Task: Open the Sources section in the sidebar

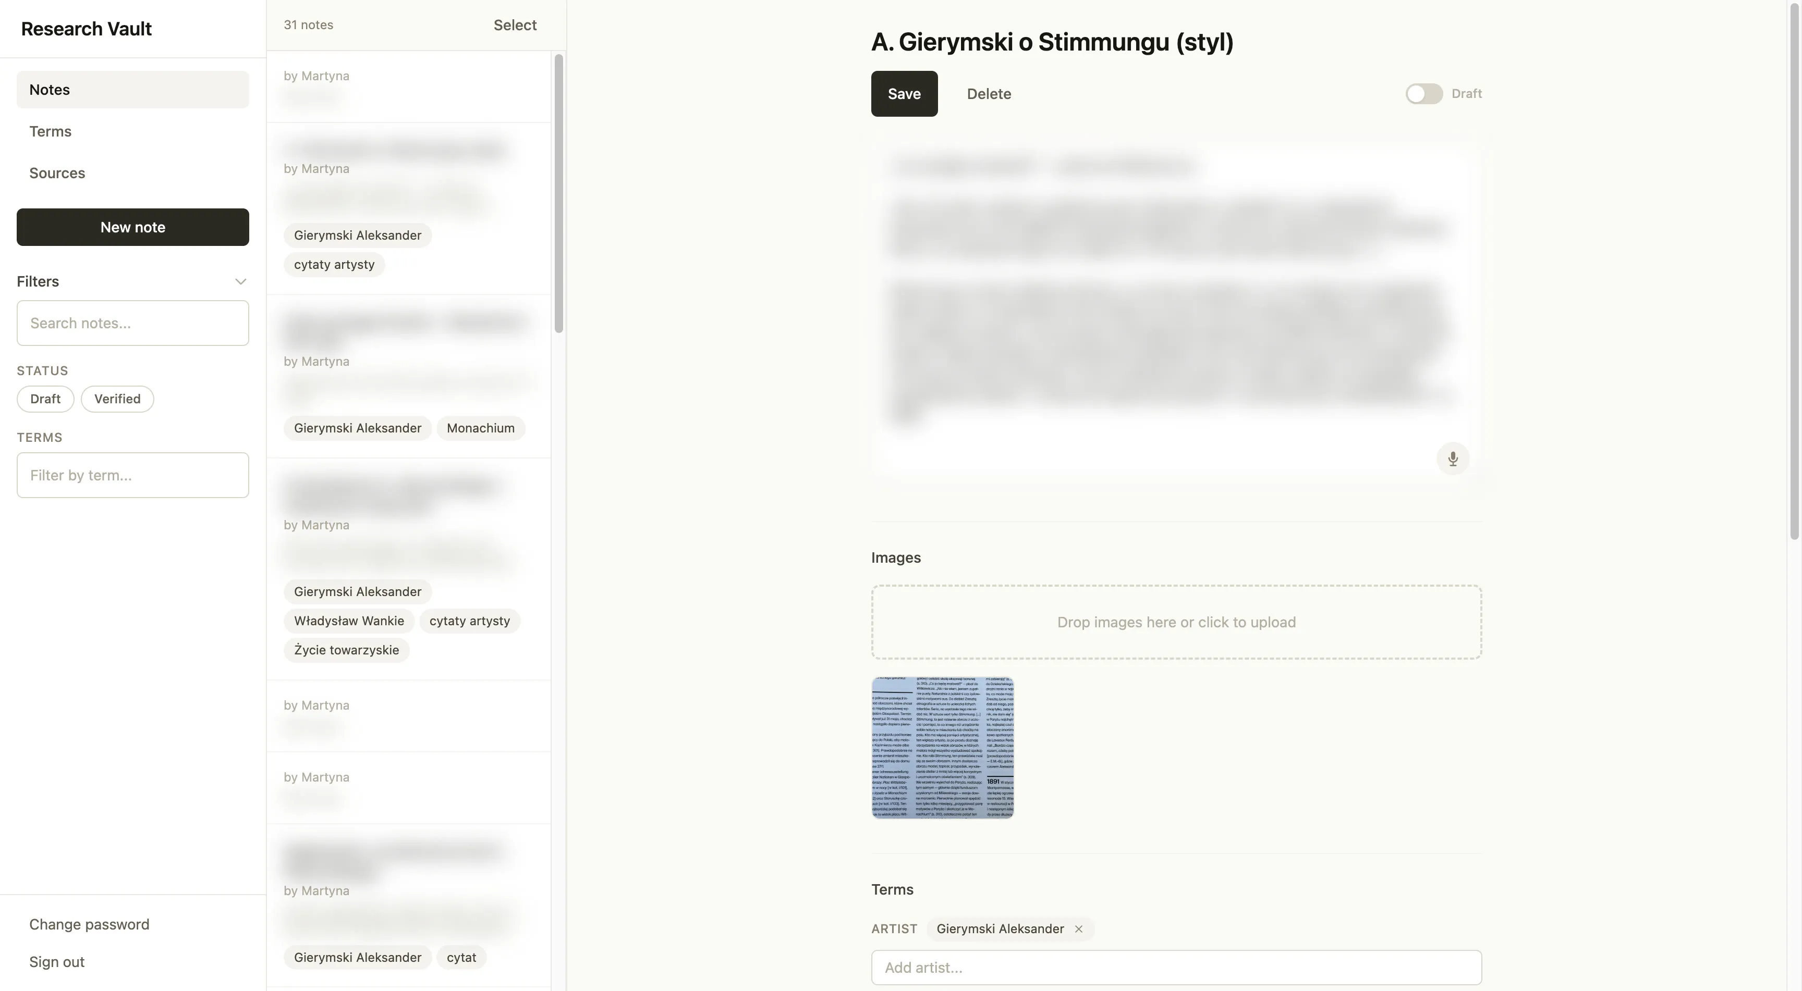Action: (57, 172)
